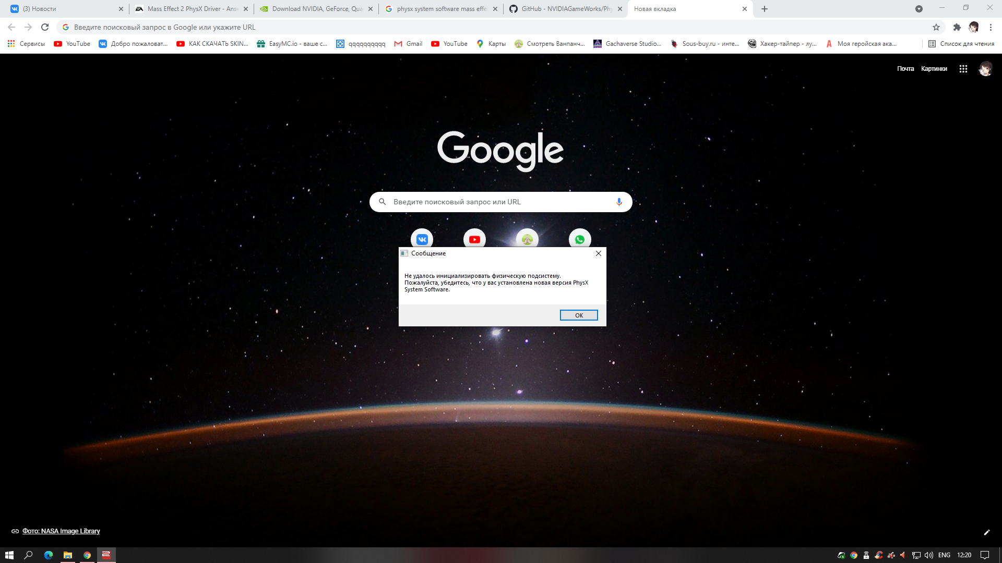Open Фото: NASA Image Library link
This screenshot has width=1002, height=563.
(61, 531)
